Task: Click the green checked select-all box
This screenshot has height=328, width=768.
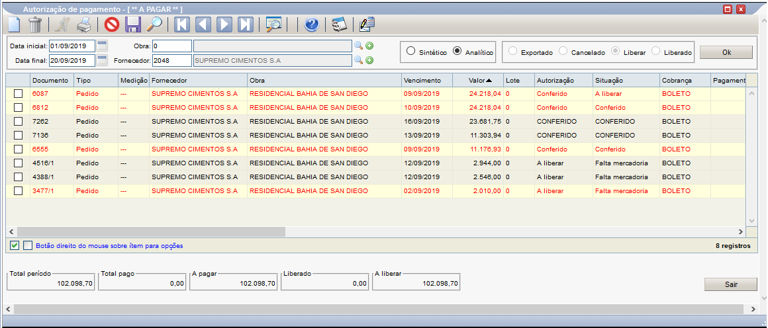Action: point(15,245)
